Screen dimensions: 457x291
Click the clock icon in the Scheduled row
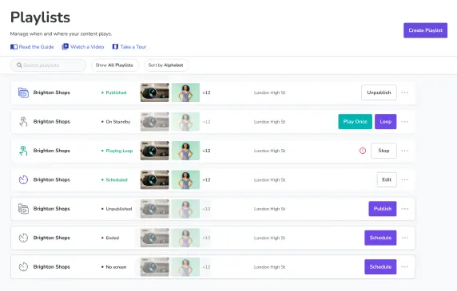(23, 179)
